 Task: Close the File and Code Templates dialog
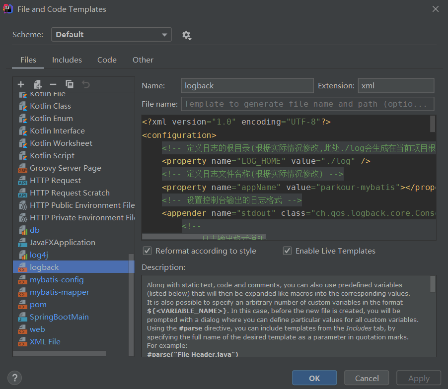tap(436, 9)
